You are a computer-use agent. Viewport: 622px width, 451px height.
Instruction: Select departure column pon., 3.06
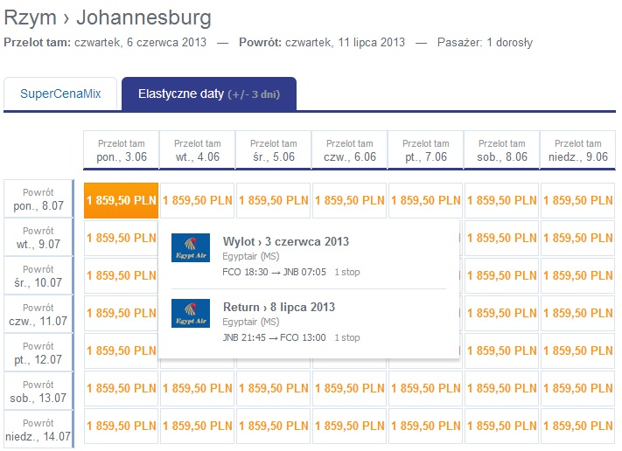[x=122, y=150]
